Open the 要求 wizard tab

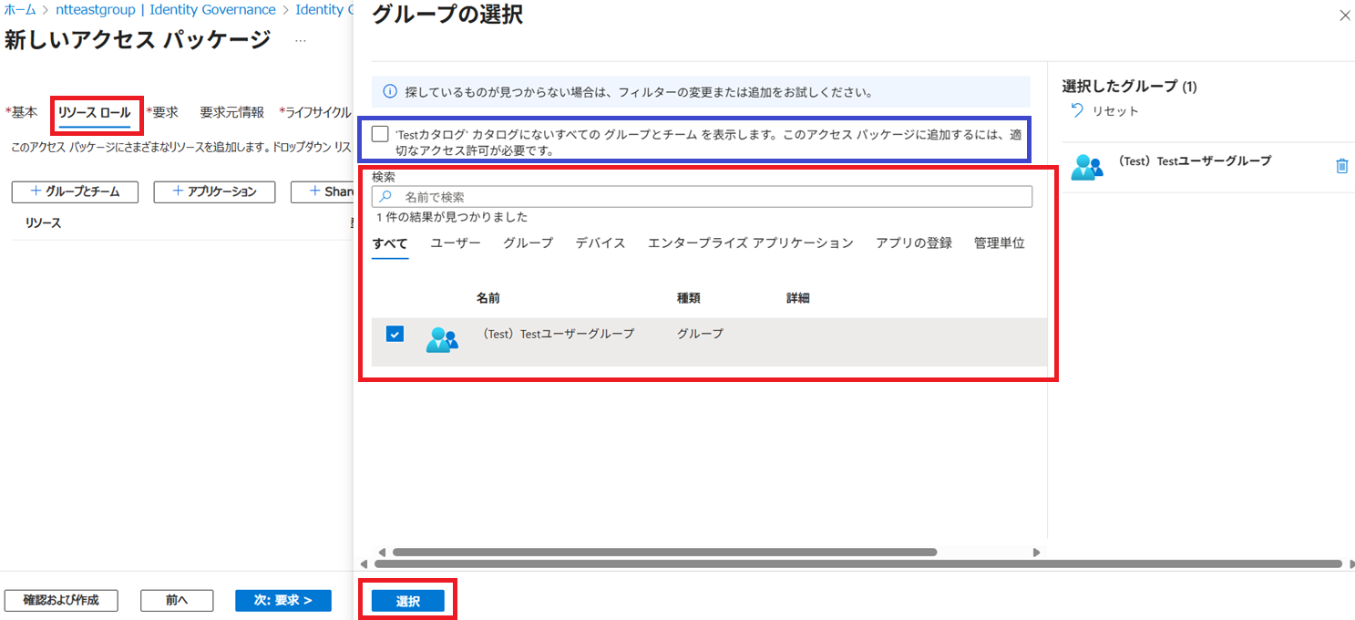[x=164, y=112]
